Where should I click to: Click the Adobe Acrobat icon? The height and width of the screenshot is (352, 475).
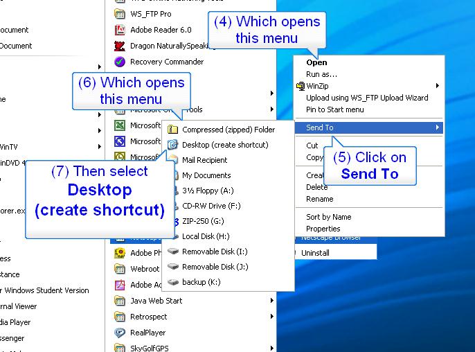[x=120, y=285]
